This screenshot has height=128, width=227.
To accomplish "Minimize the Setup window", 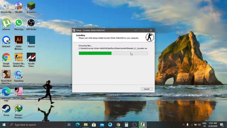I will point(135,30).
